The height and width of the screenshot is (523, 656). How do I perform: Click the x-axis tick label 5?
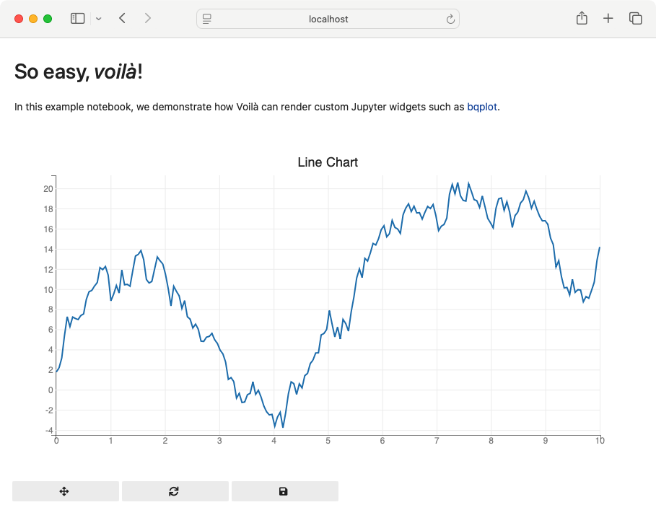coord(328,441)
